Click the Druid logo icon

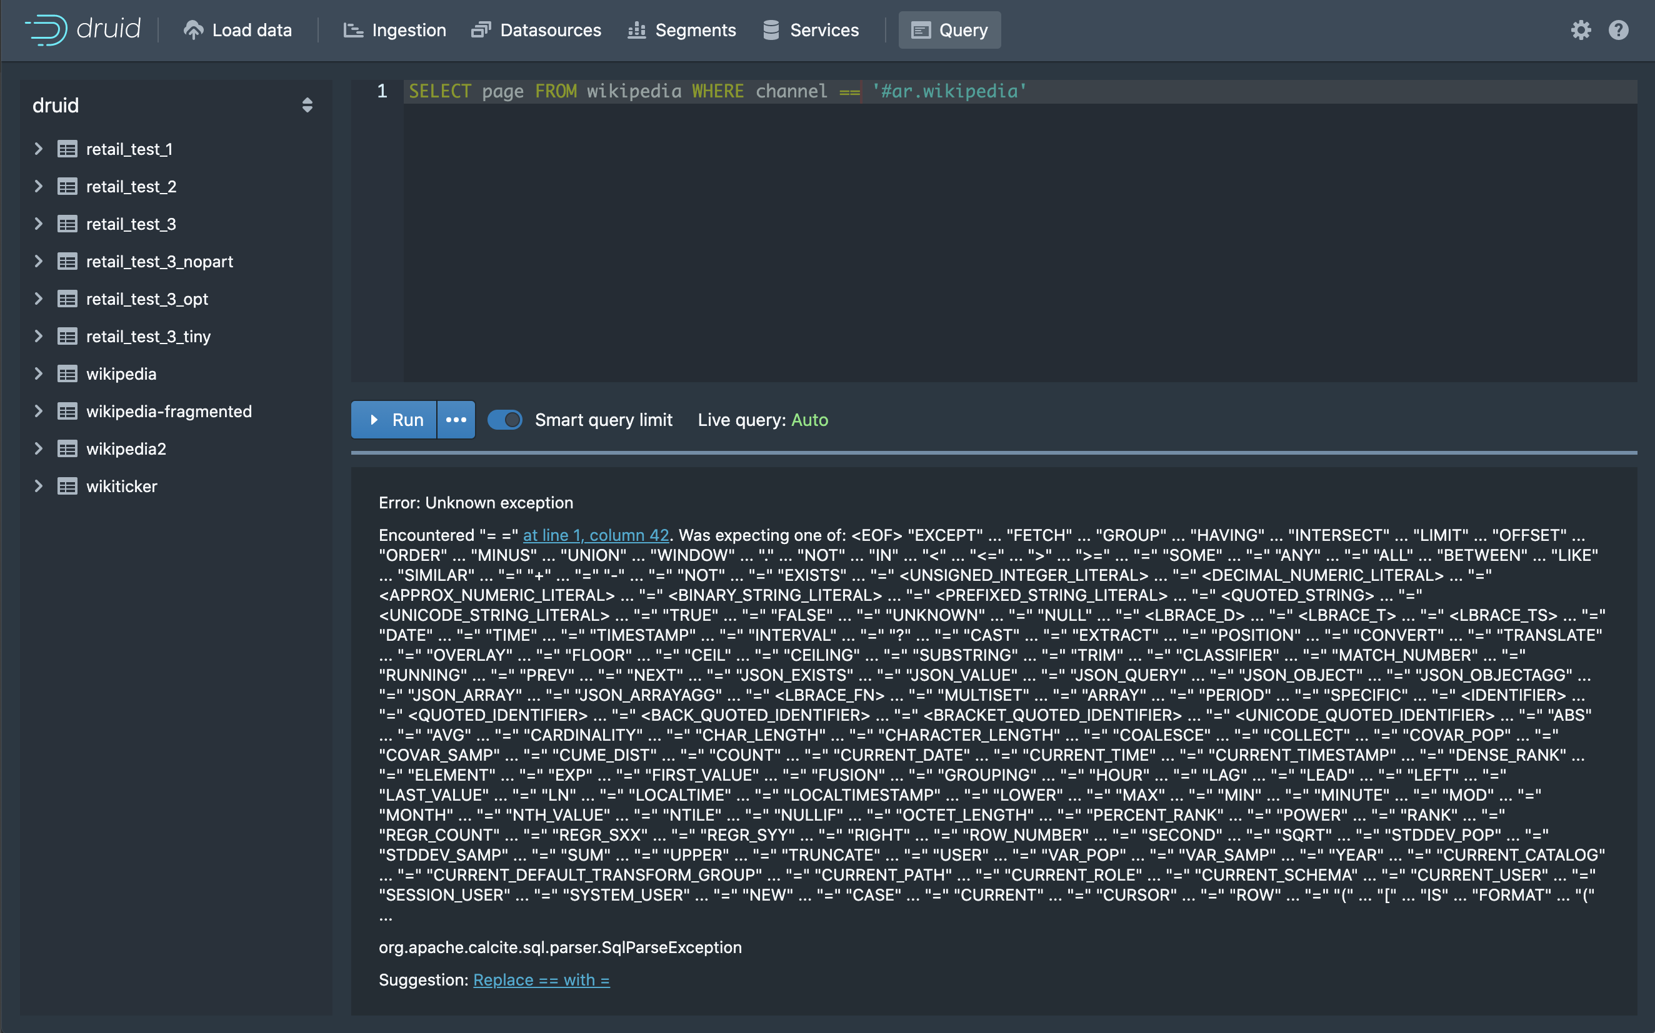point(46,29)
